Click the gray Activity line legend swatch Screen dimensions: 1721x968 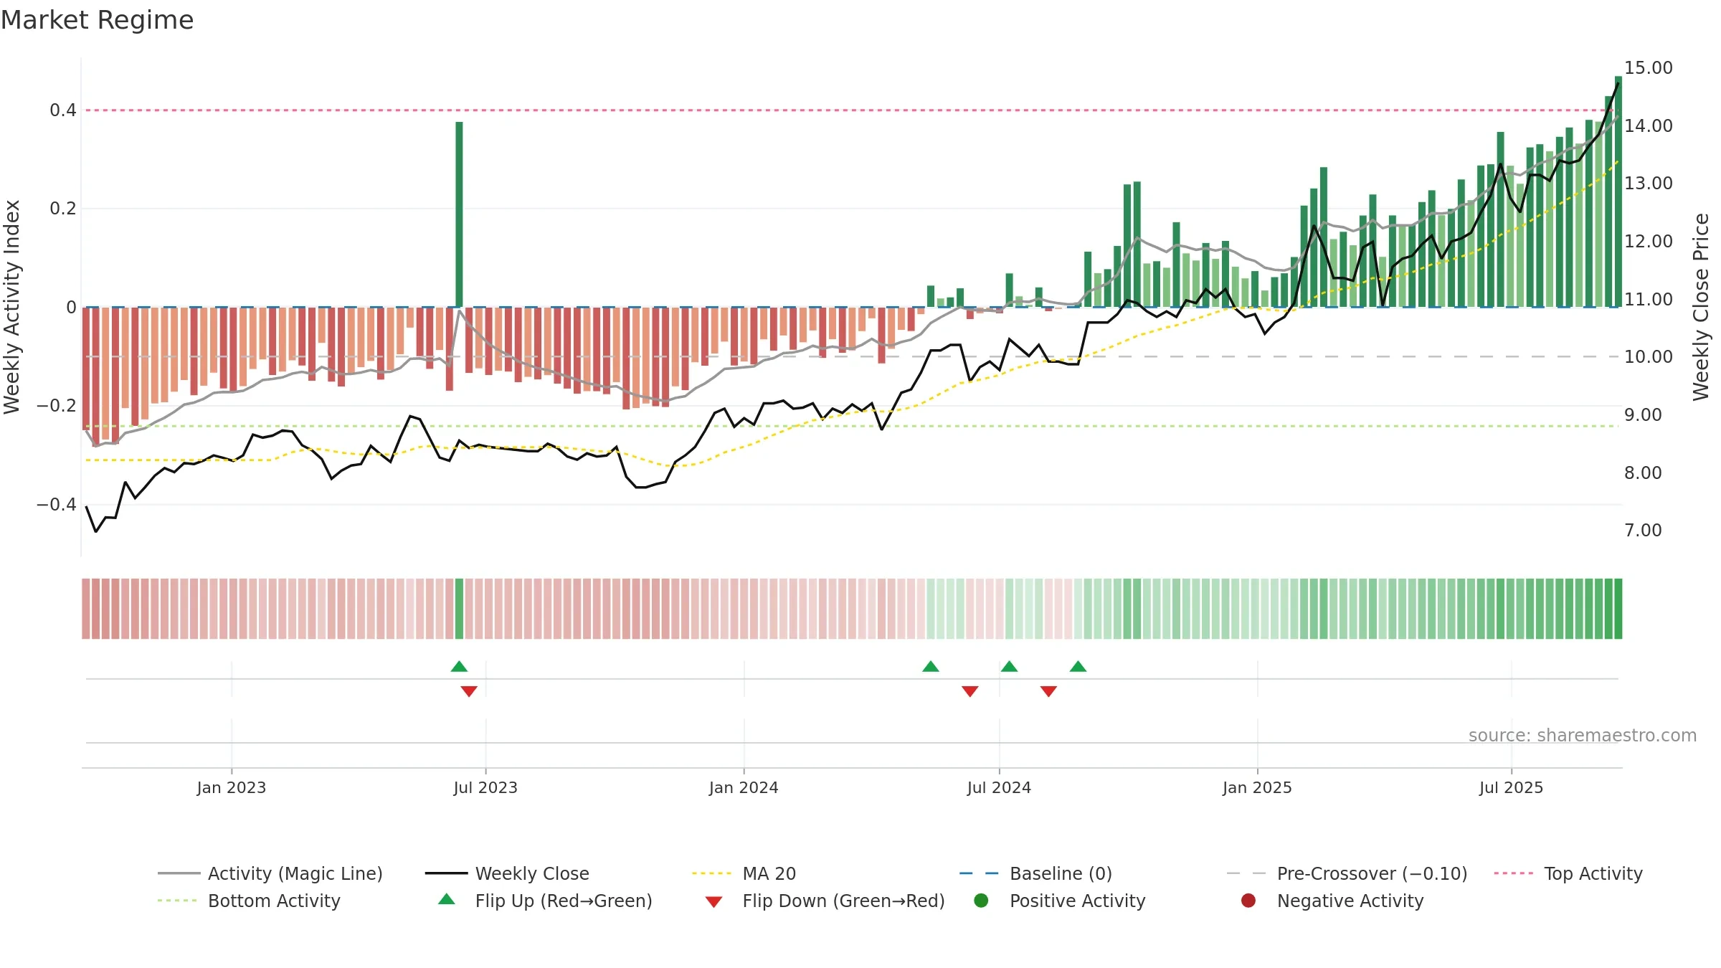pos(179,873)
